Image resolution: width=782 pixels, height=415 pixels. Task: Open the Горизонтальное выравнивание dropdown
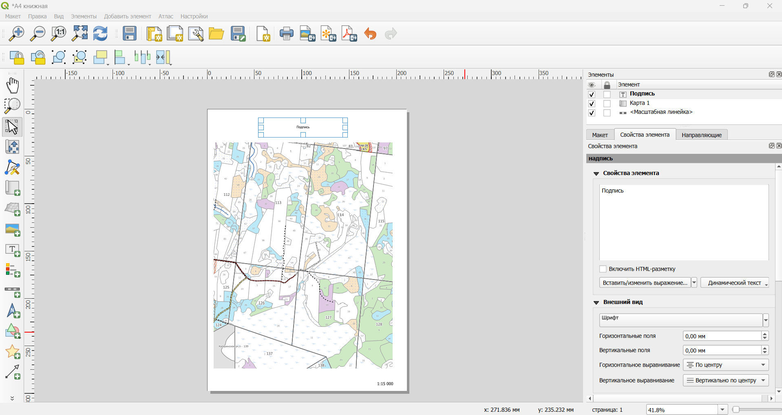[x=726, y=365]
